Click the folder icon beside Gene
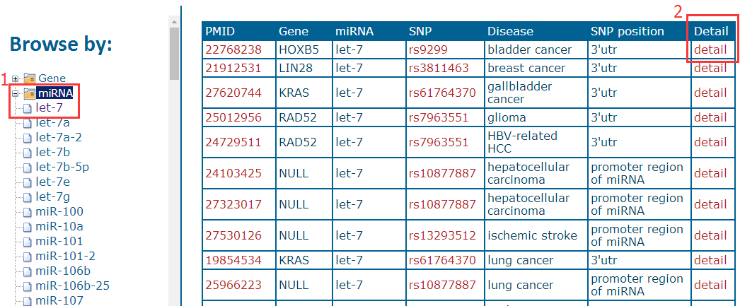This screenshot has height=306, width=740. (x=29, y=78)
